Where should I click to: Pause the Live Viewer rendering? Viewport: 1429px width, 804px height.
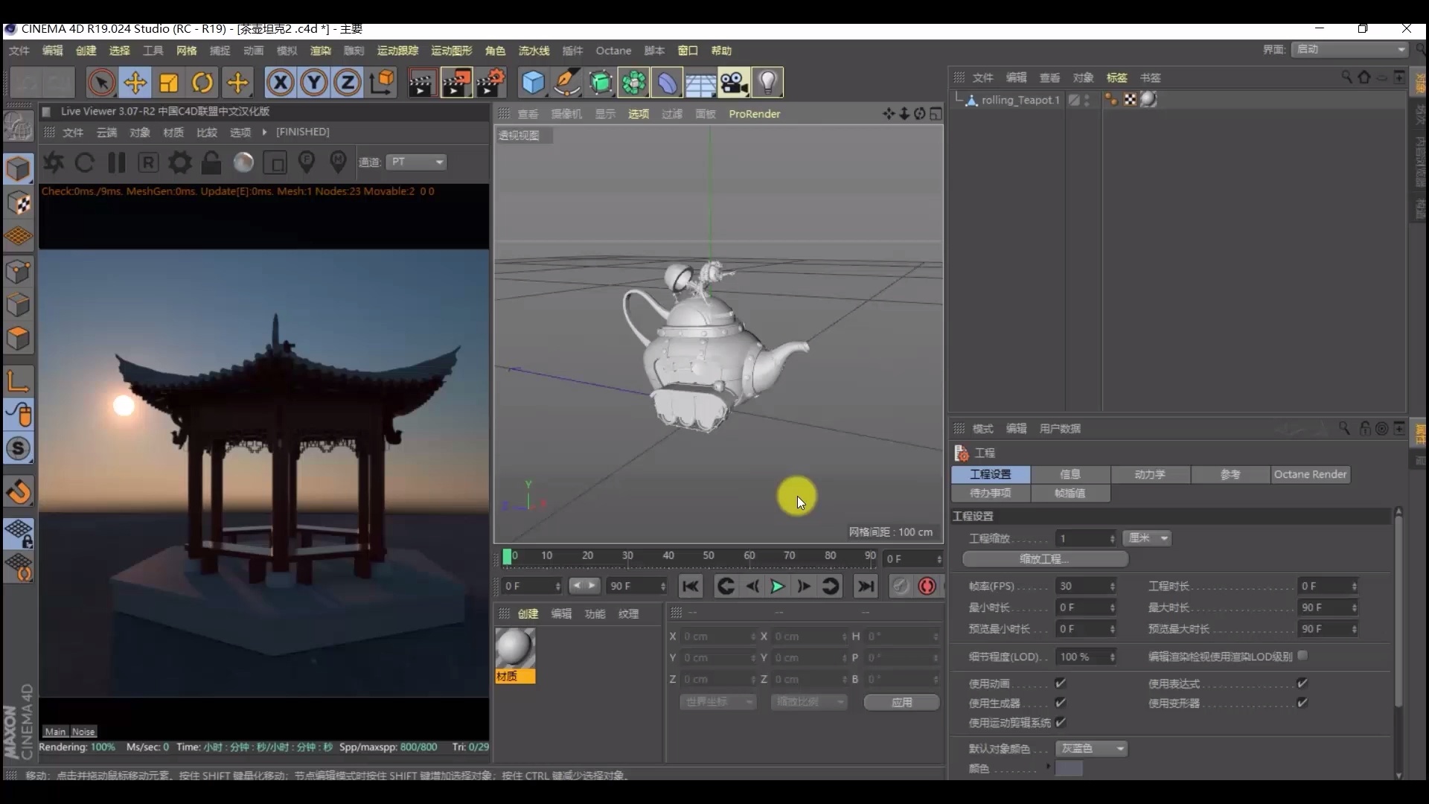tap(116, 162)
